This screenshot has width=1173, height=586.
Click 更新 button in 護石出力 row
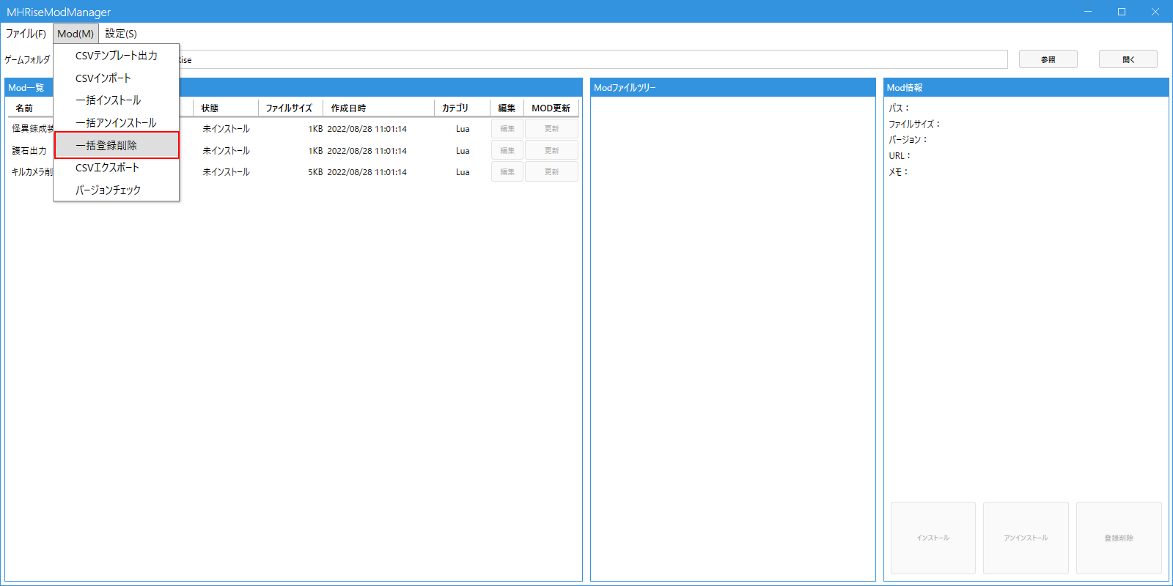coord(552,150)
